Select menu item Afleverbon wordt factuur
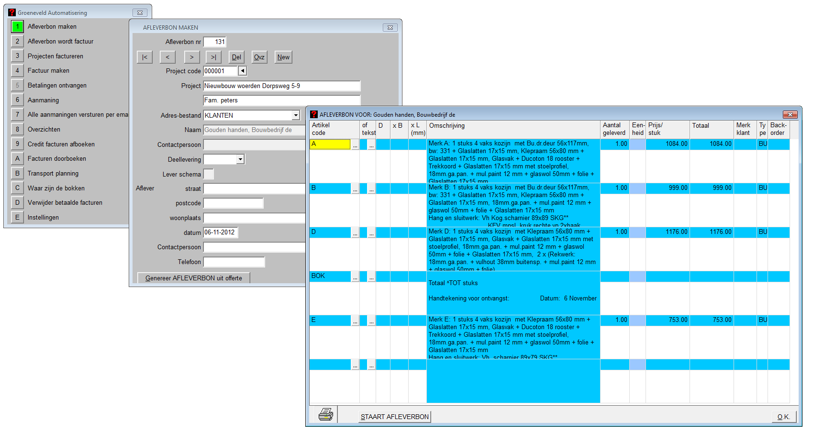The image size is (813, 443). point(60,42)
